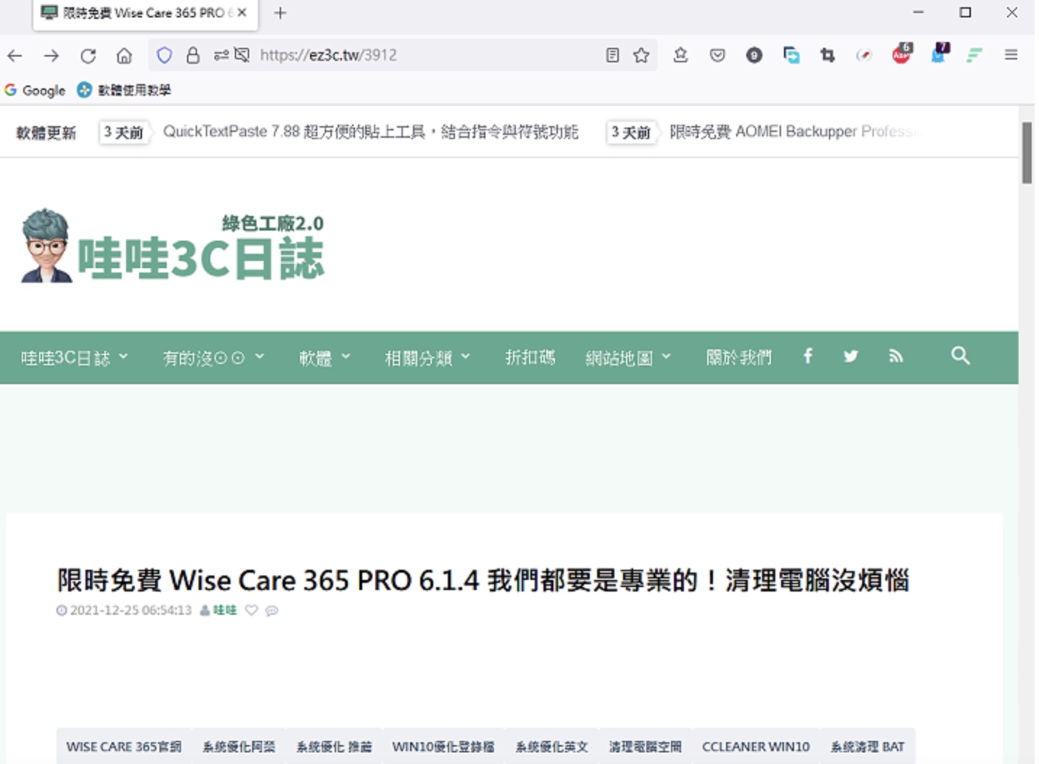Click the 3 天前 badge before QuickTextPaste

tap(124, 133)
